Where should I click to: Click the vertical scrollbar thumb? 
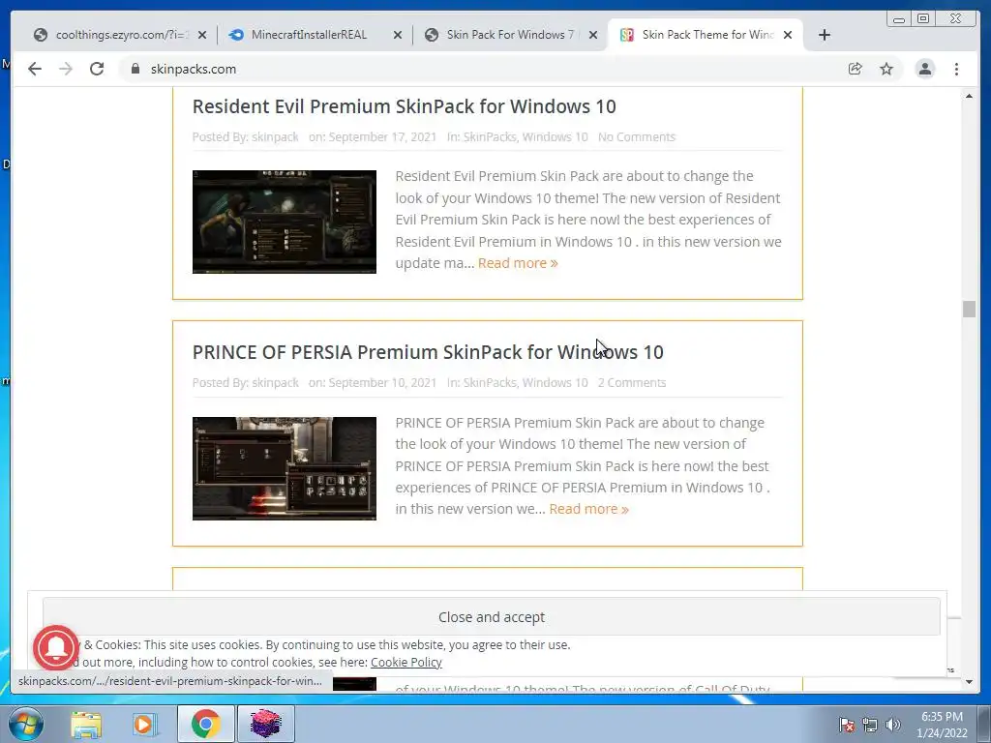[969, 309]
